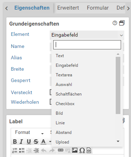The width and height of the screenshot is (131, 157).
Task: Click the dropdown list search field
Action: click(x=87, y=45)
